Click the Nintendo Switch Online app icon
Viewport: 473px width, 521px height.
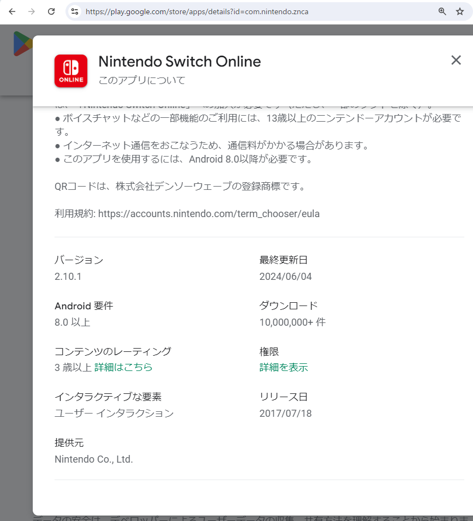pos(71,71)
